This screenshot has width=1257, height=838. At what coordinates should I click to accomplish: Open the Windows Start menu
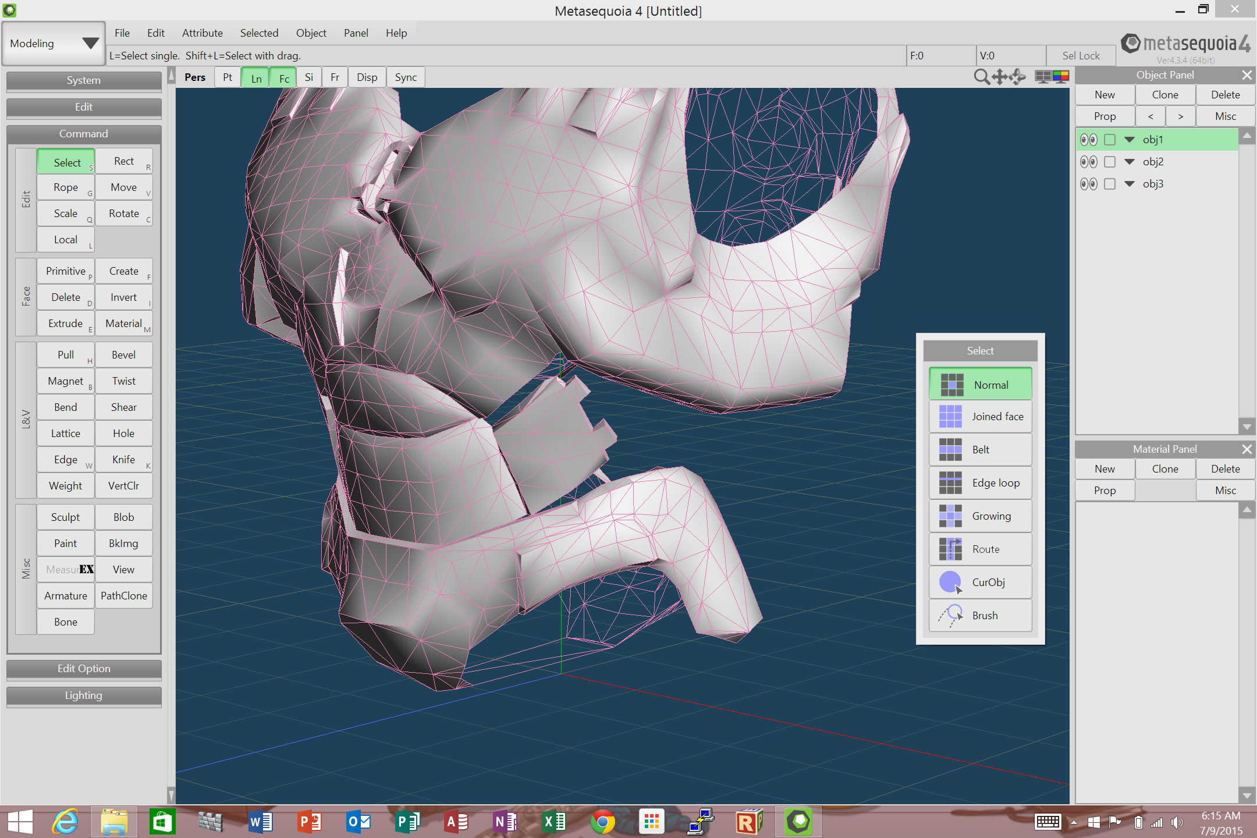click(20, 822)
